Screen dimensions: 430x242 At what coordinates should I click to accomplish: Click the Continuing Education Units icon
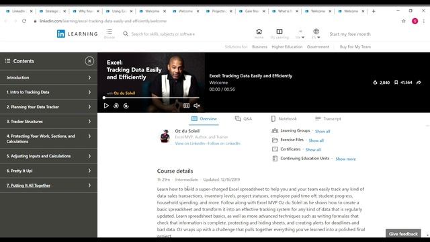coord(275,159)
